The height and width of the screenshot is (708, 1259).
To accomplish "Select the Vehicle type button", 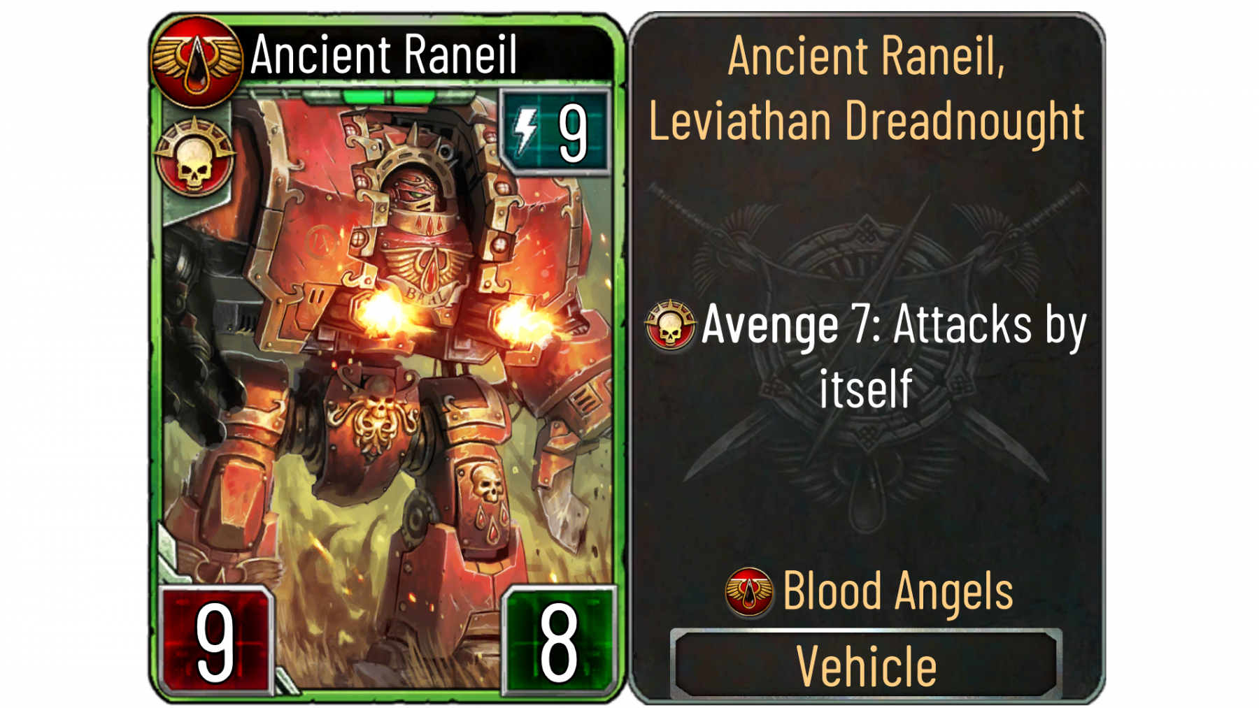I will [866, 664].
